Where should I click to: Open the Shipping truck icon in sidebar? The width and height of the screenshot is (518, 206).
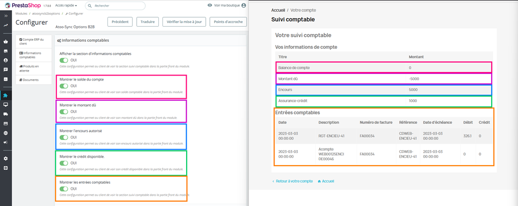point(6,114)
